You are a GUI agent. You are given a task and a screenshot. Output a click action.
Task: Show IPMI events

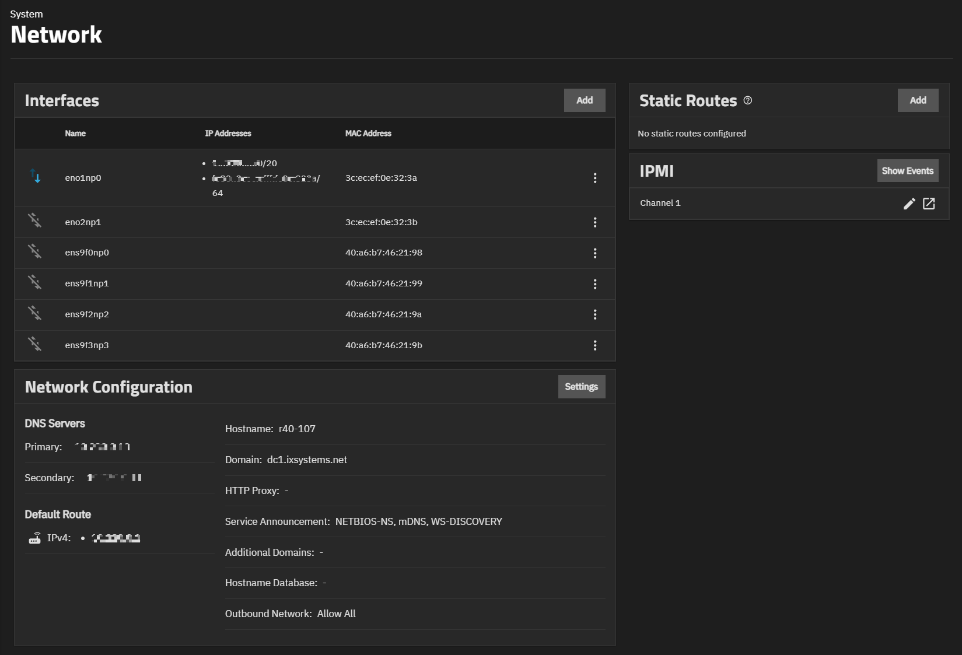coord(907,171)
